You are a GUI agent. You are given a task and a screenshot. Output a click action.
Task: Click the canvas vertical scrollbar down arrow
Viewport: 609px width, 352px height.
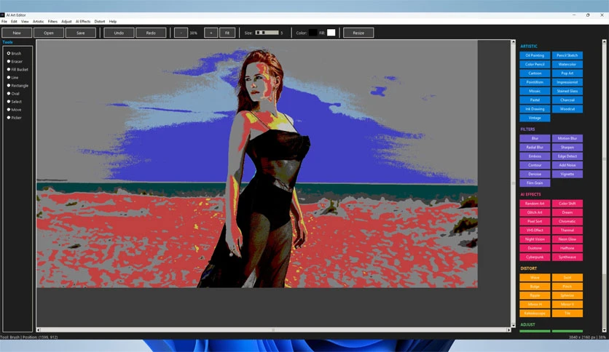[513, 325]
